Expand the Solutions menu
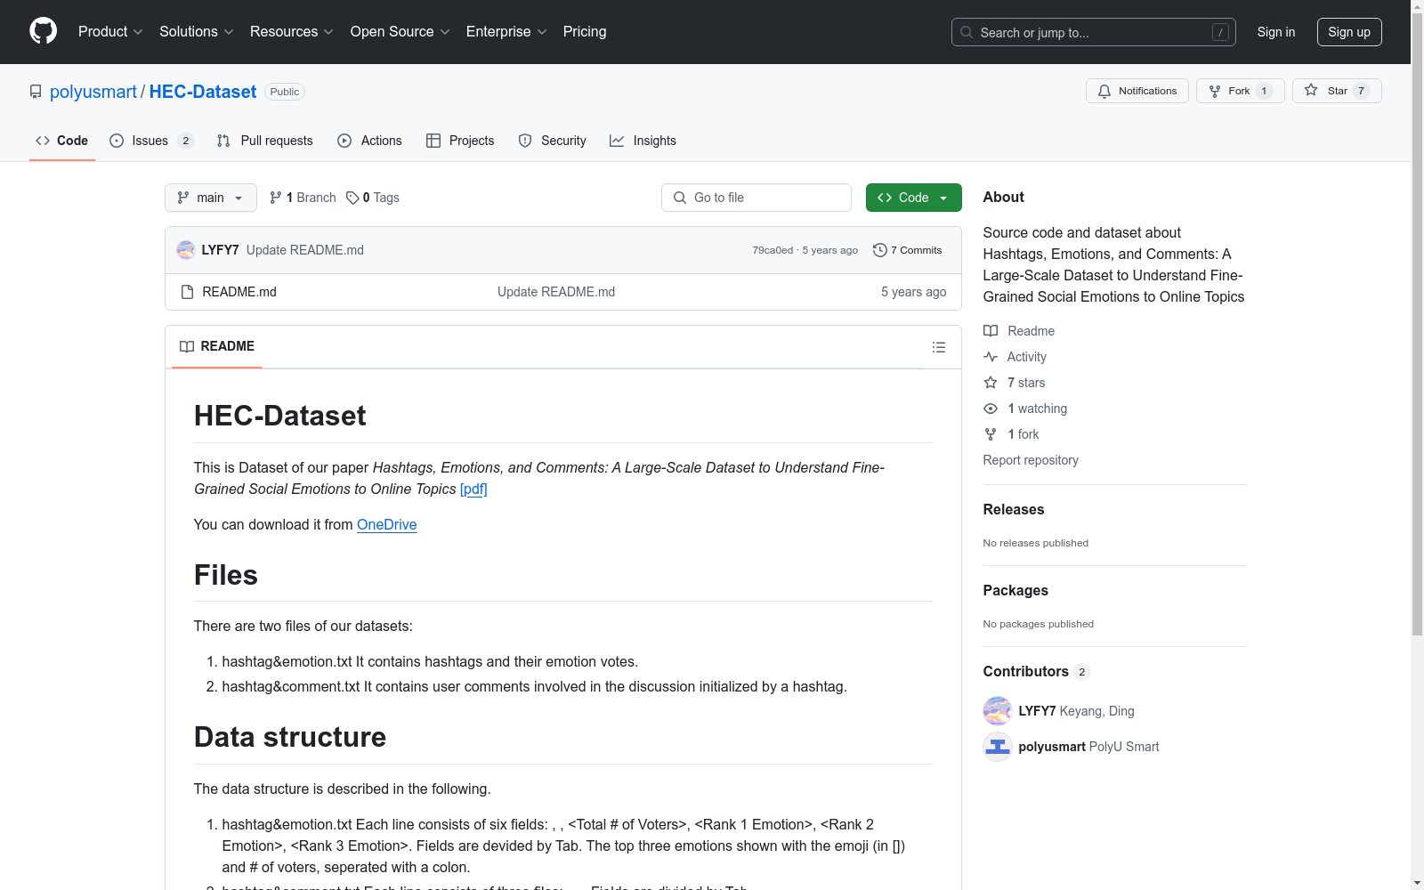Viewport: 1424px width, 890px height. pyautogui.click(x=197, y=31)
